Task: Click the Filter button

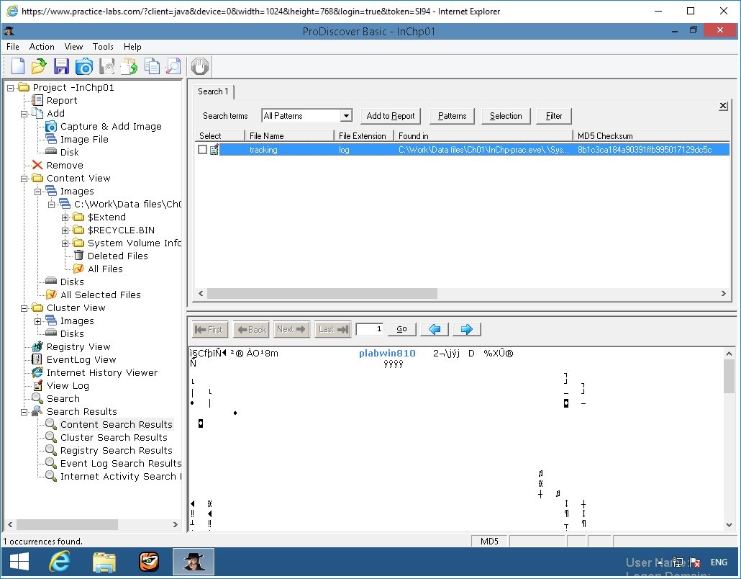Action: [554, 116]
